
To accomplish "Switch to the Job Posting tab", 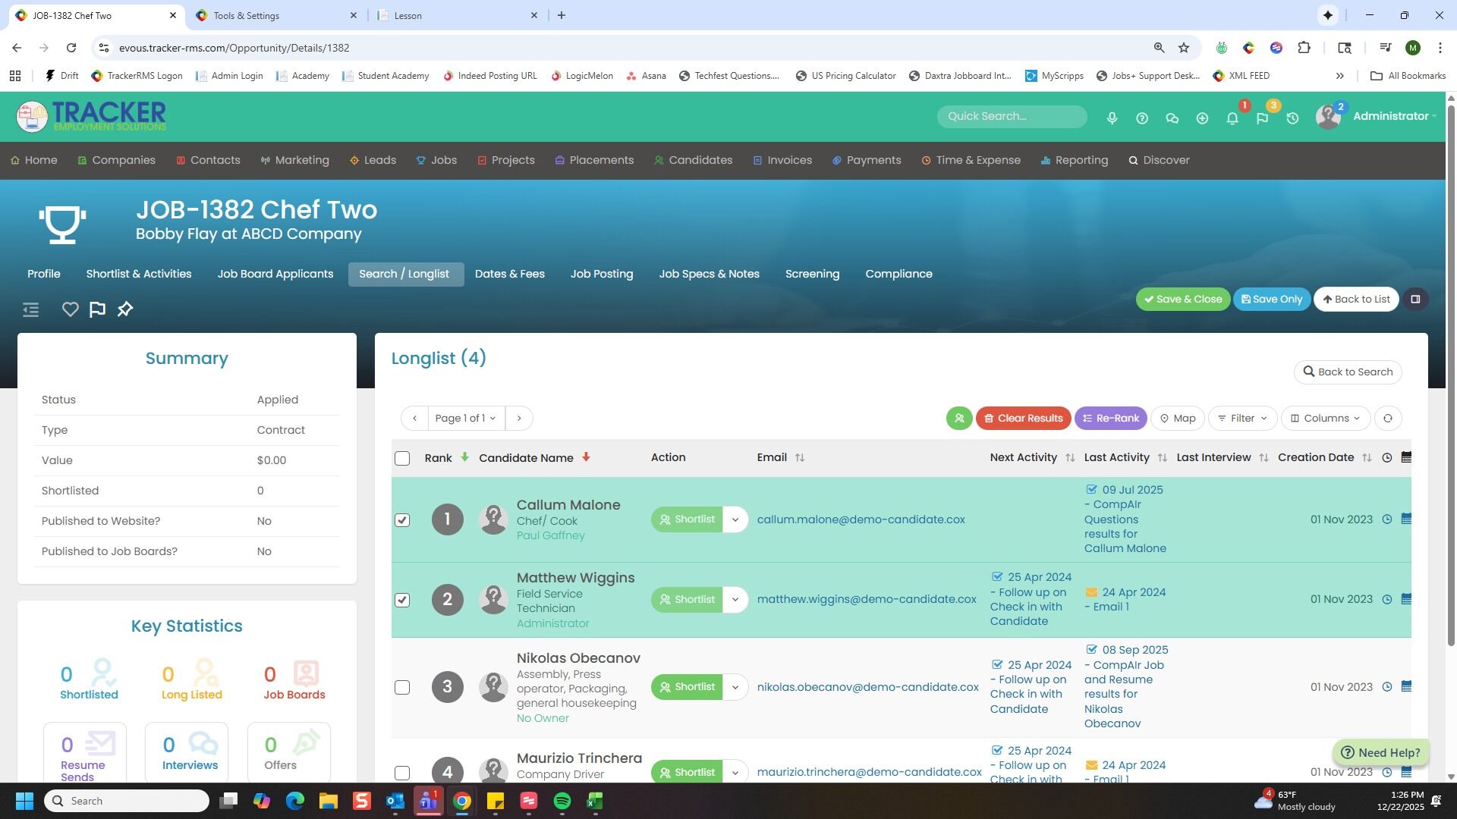I will coord(601,275).
